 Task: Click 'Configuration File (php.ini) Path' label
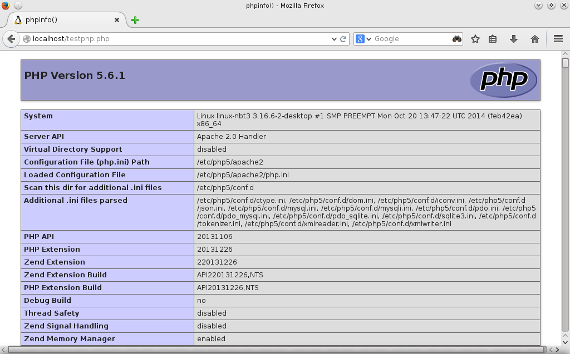pos(86,162)
